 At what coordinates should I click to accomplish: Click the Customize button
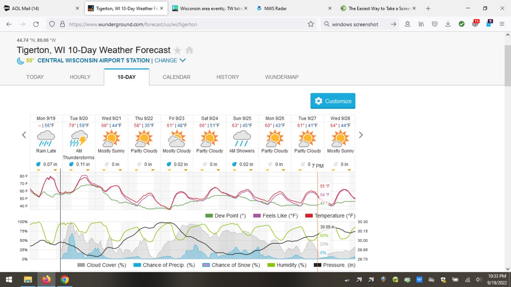(x=333, y=101)
